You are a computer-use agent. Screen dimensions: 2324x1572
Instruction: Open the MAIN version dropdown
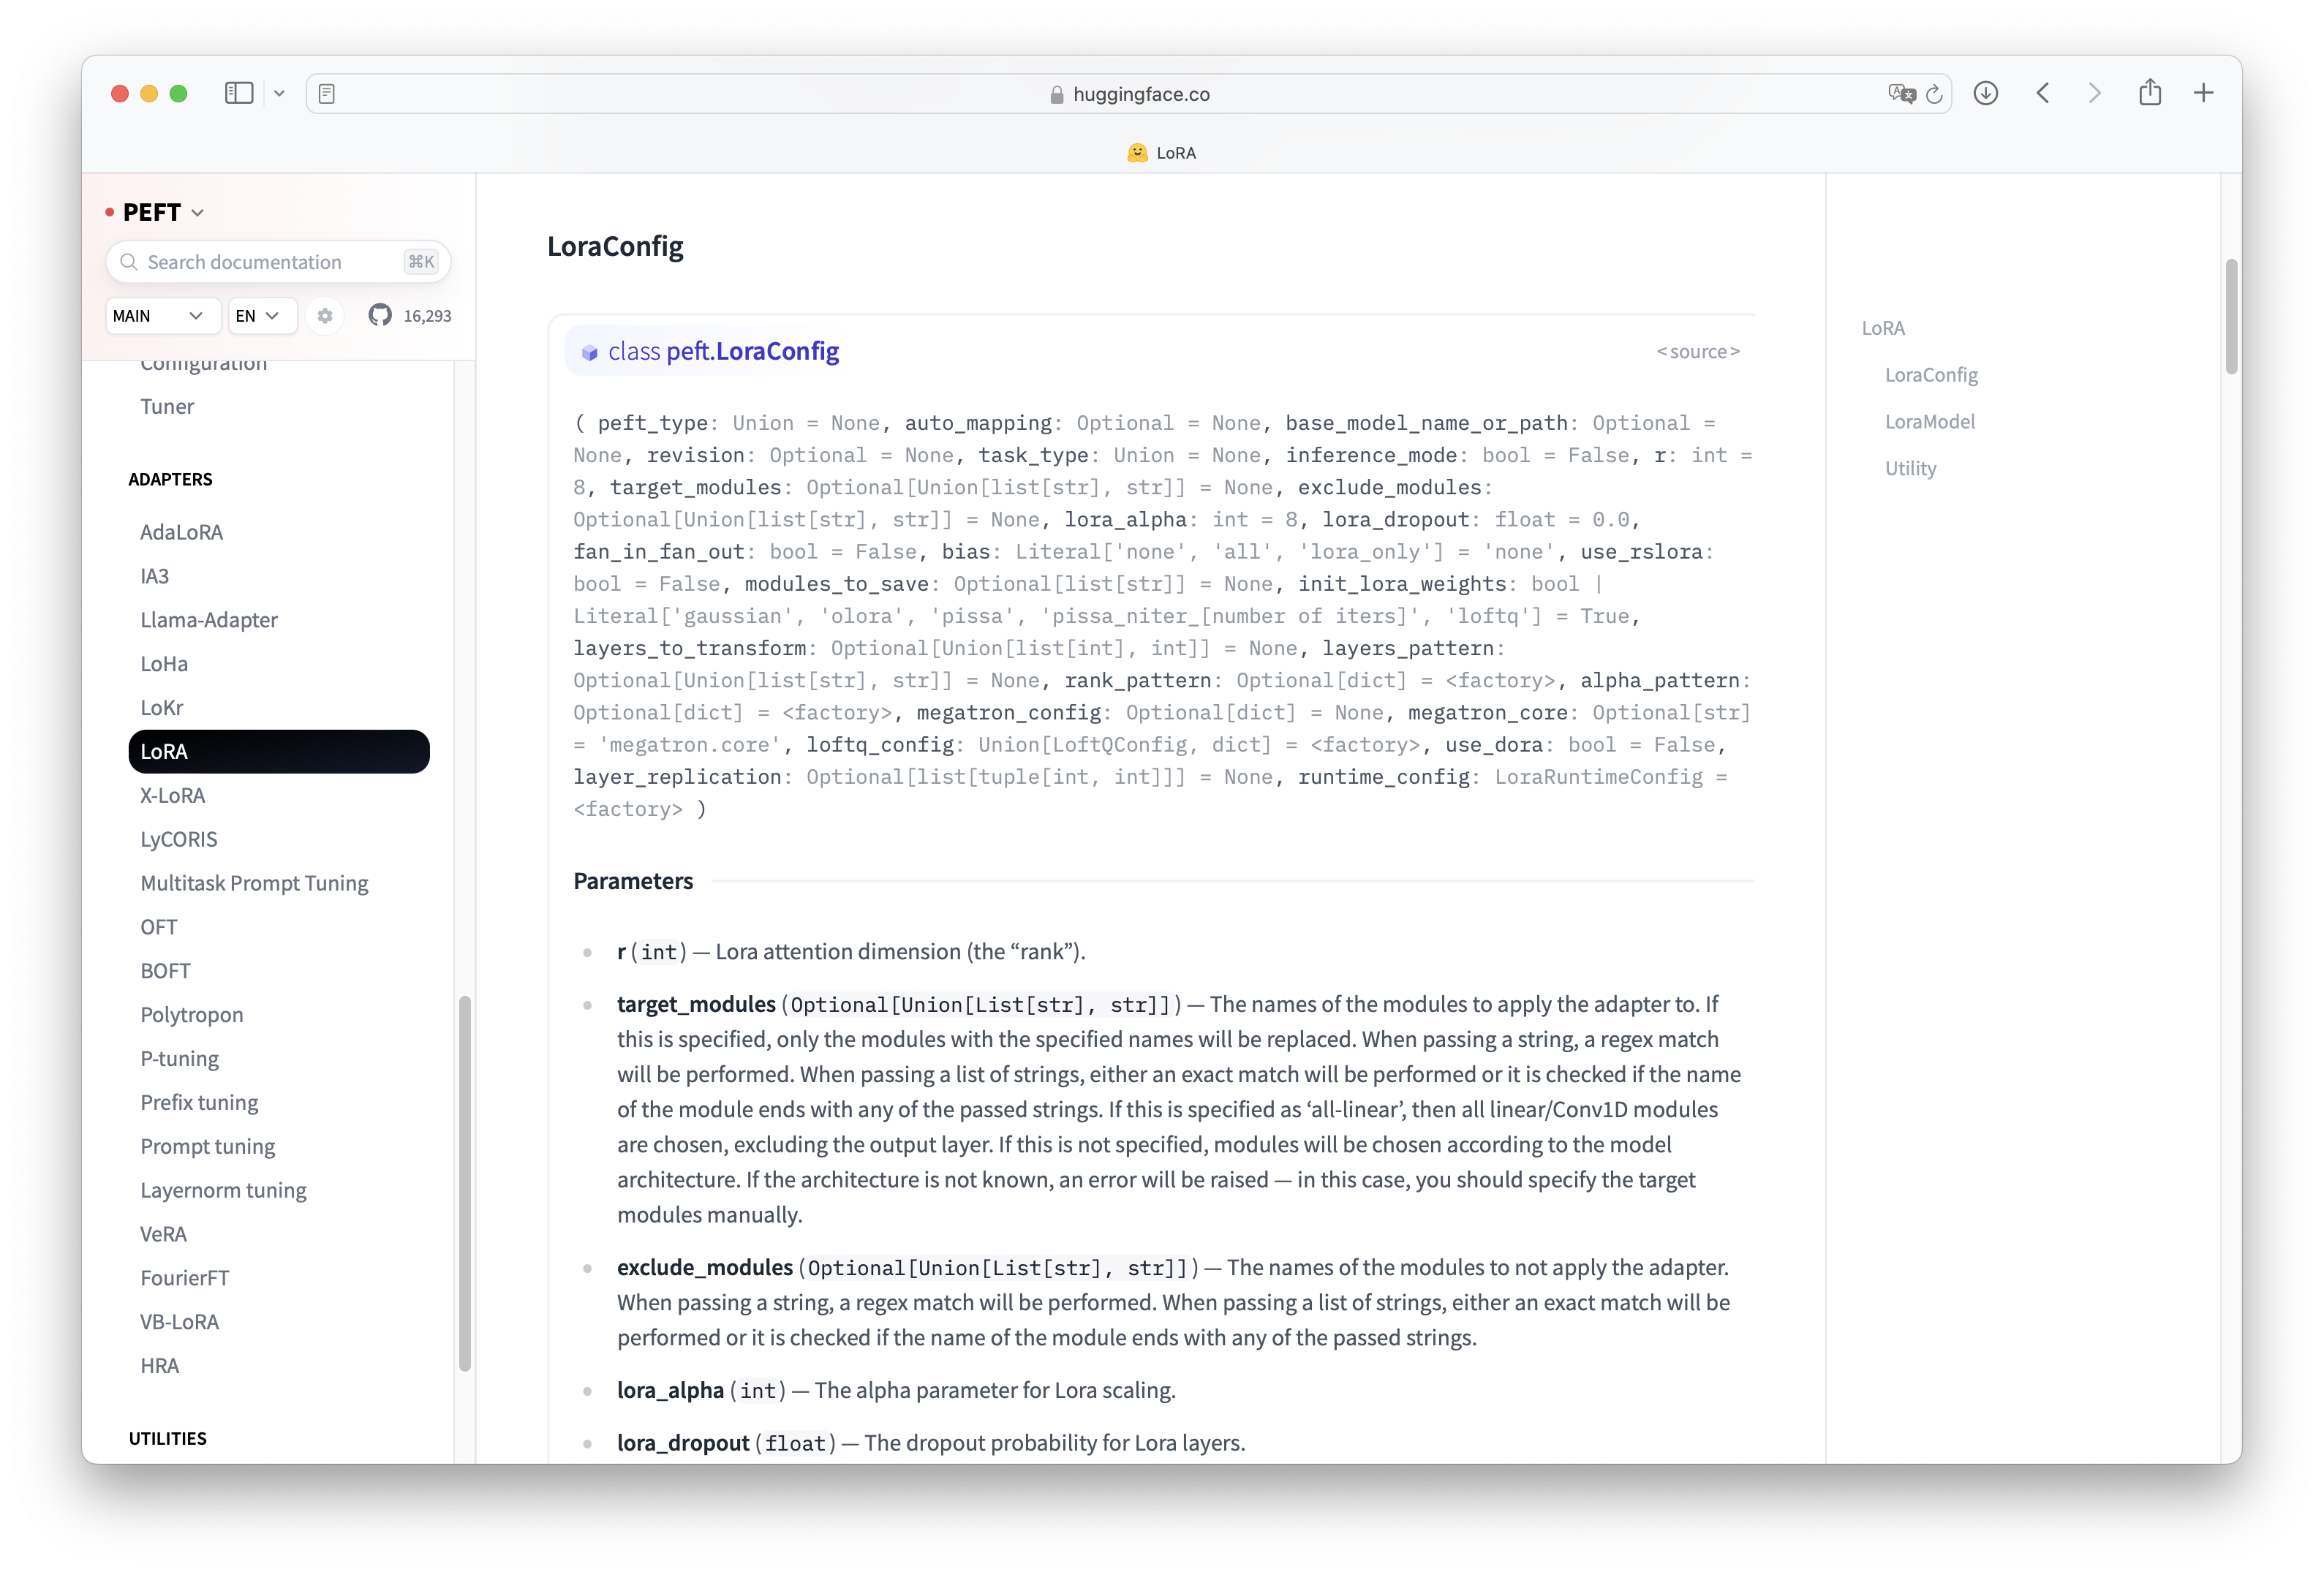162,316
